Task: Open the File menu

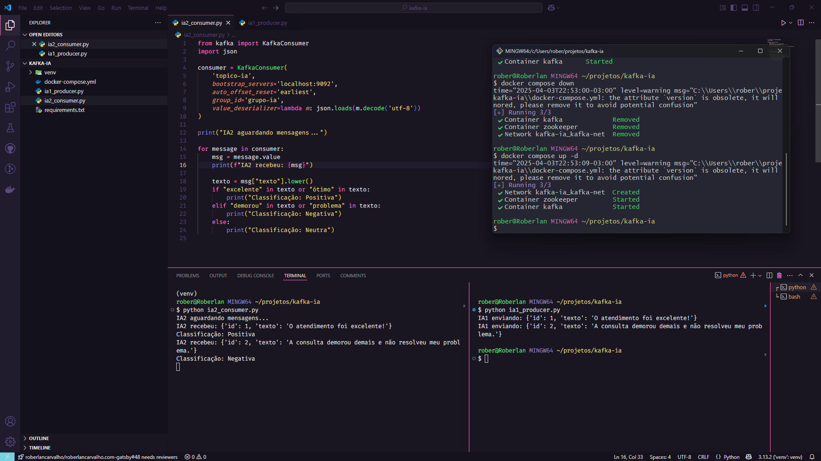Action: [x=23, y=8]
